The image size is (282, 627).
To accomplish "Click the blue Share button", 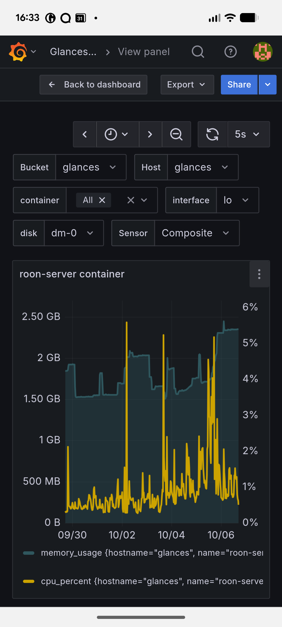I will pos(239,85).
